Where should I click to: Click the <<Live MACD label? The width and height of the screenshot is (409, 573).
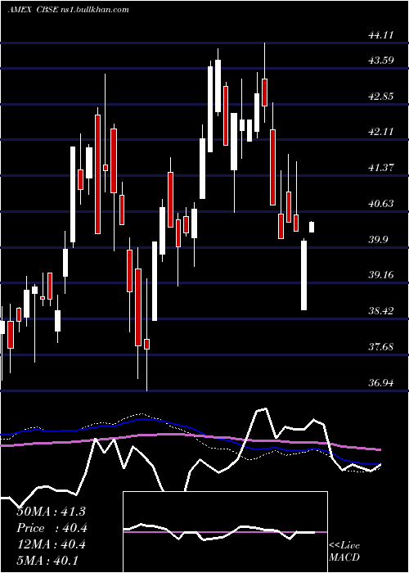point(344,551)
